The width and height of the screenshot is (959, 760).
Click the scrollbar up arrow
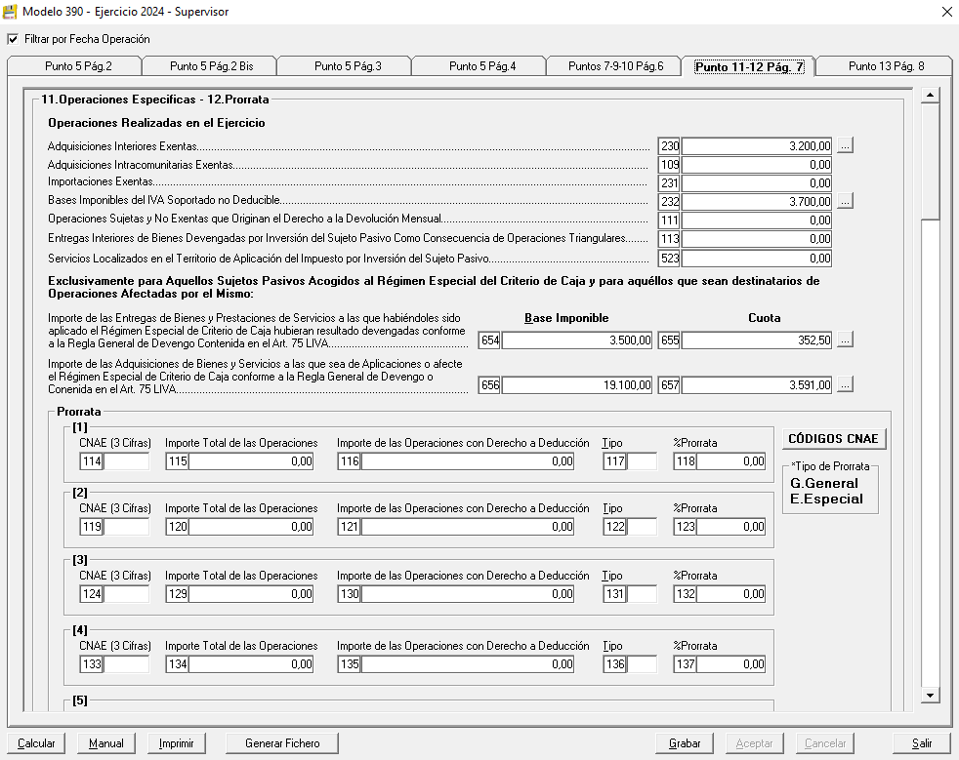pyautogui.click(x=931, y=96)
